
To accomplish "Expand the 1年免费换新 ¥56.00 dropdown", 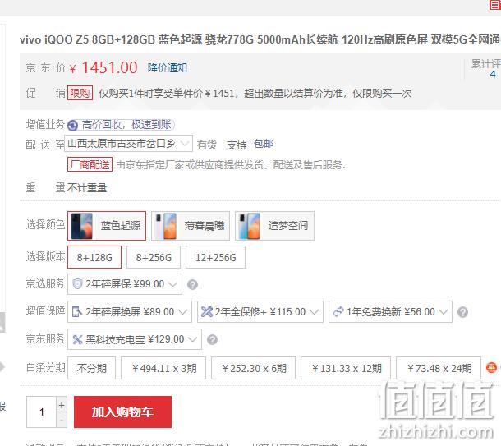I will pyautogui.click(x=390, y=311).
